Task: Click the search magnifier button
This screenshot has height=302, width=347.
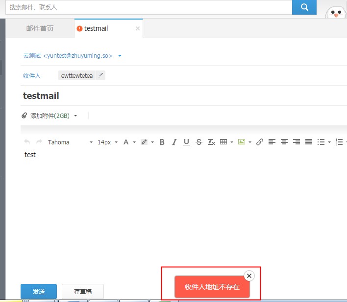Action: (x=304, y=7)
